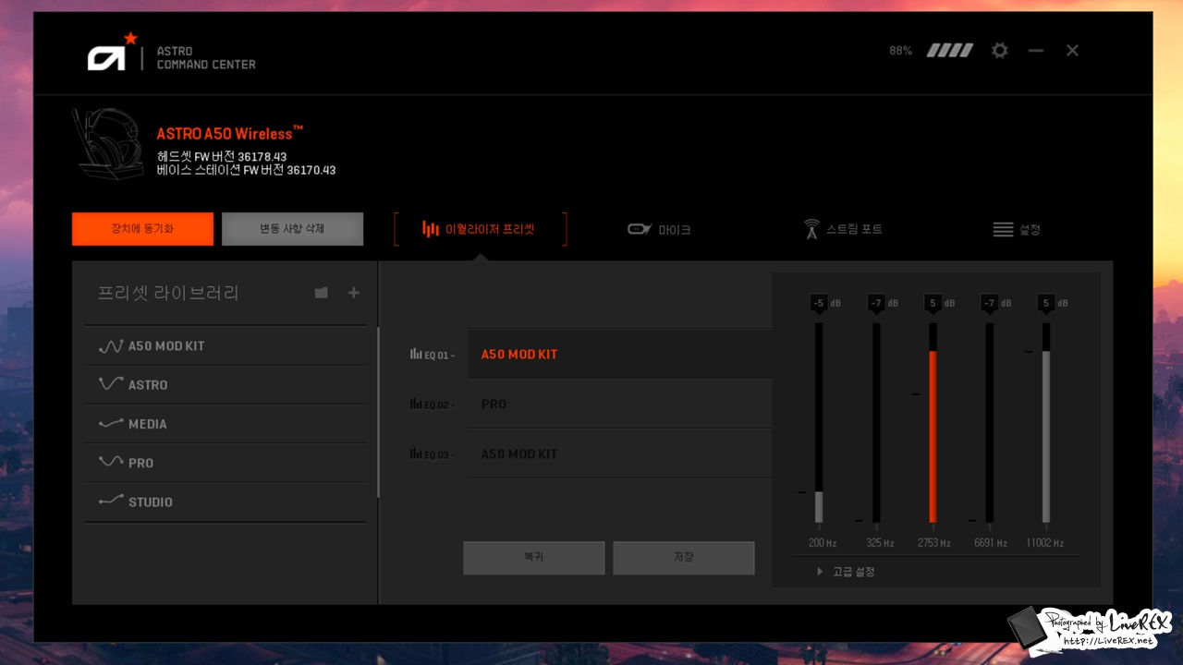Screen dimensions: 1183x665
Task: Click the 5 dB value above 2753 Hz
Action: click(933, 303)
